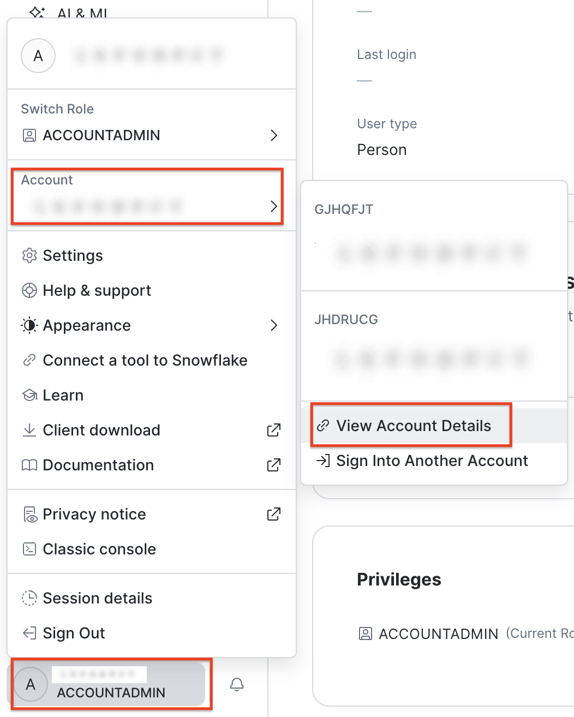Click the bottom avatar circle with letter A

(31, 684)
